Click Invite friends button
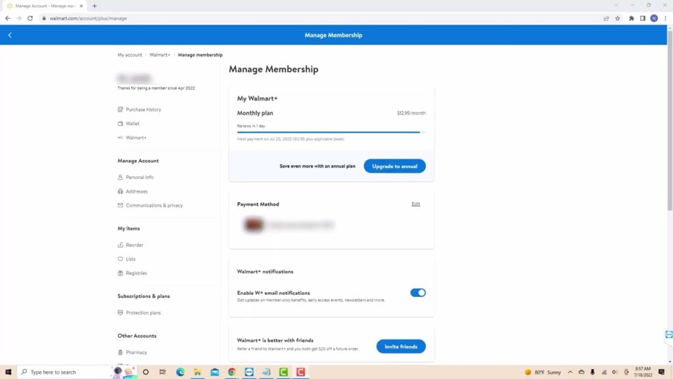Viewport: 673px width, 379px height. pos(400,347)
